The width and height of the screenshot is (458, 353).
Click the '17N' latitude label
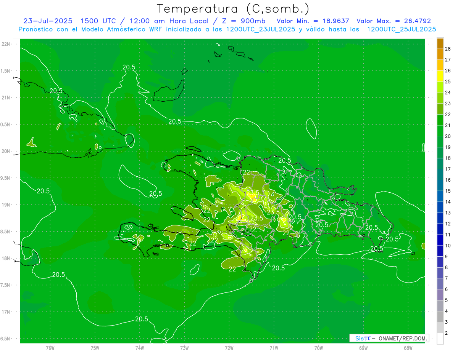click(x=6, y=312)
